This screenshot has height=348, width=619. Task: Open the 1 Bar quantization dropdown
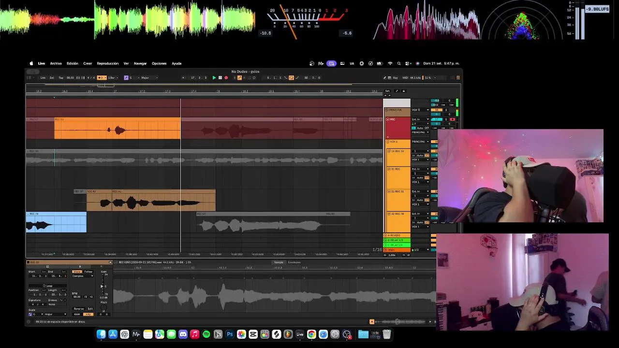(112, 78)
